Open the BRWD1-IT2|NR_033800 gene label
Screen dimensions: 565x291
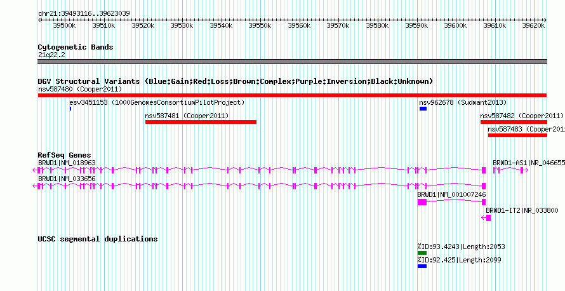(x=522, y=210)
